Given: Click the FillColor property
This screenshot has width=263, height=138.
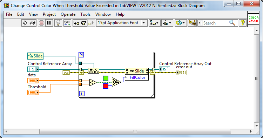Looking at the screenshot, I should coord(137,77).
